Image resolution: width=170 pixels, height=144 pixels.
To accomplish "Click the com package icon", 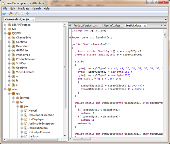I will [9, 89].
